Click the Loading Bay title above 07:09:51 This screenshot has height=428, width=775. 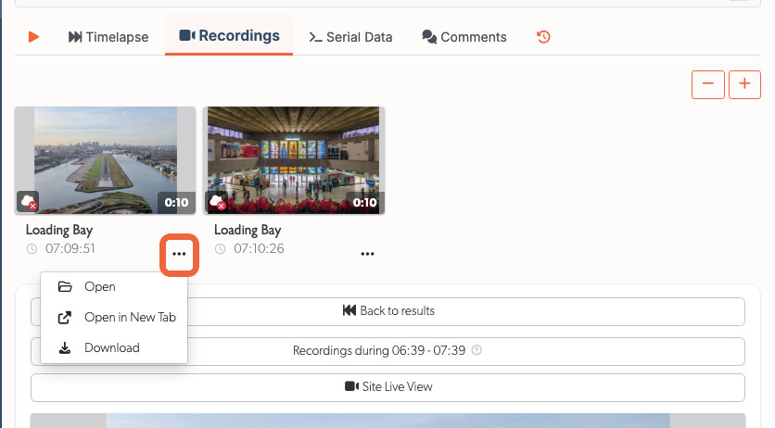(x=59, y=230)
